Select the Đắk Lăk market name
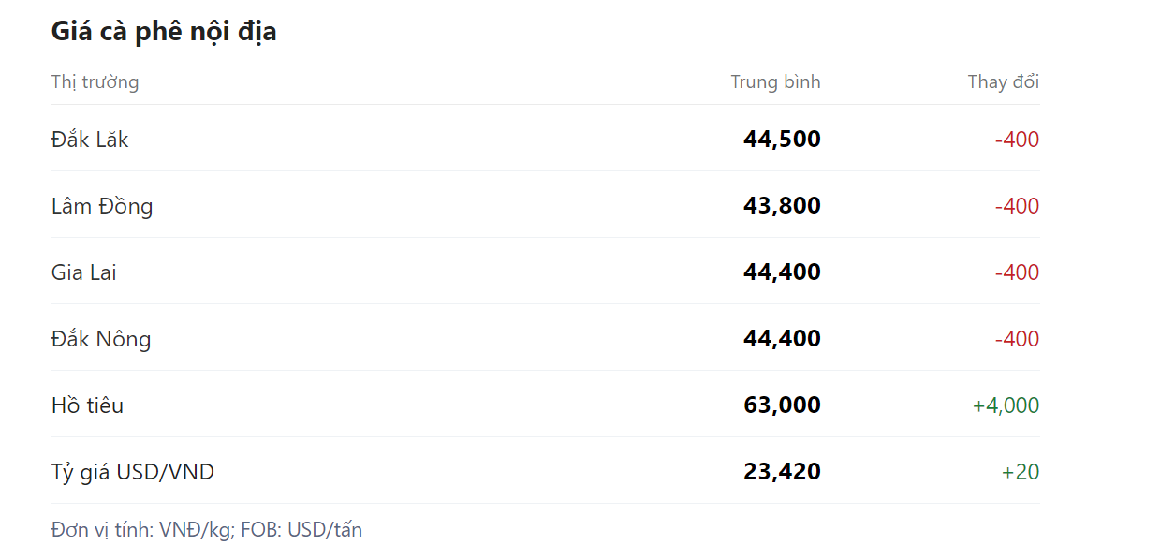 coord(90,140)
